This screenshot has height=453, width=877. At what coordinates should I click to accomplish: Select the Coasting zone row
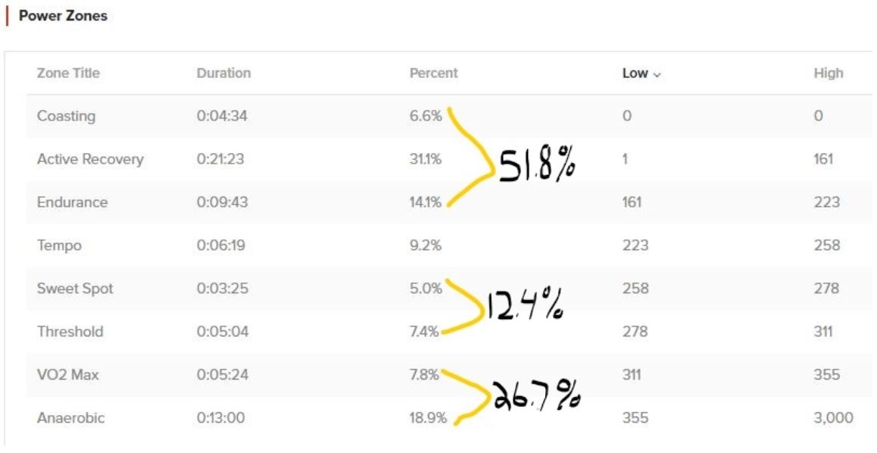(x=67, y=116)
